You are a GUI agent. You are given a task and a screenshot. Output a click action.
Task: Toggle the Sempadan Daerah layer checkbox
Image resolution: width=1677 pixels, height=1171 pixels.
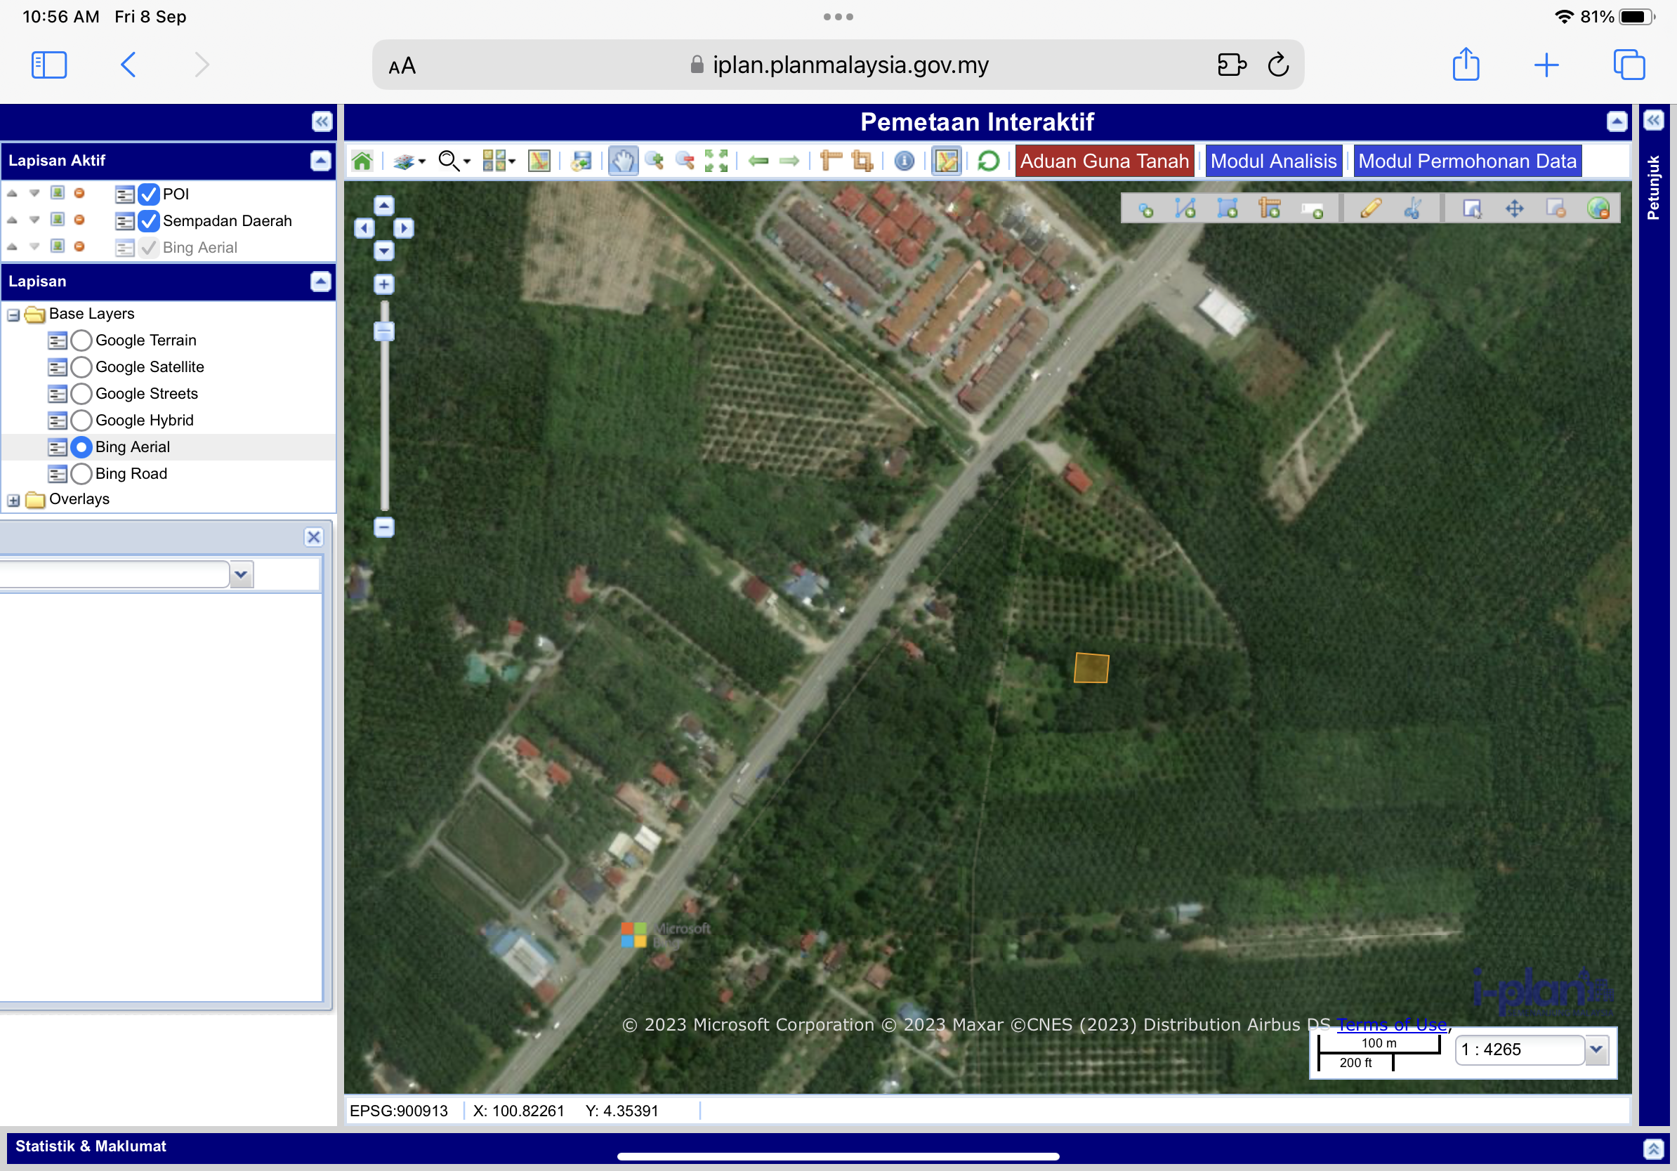tap(148, 220)
